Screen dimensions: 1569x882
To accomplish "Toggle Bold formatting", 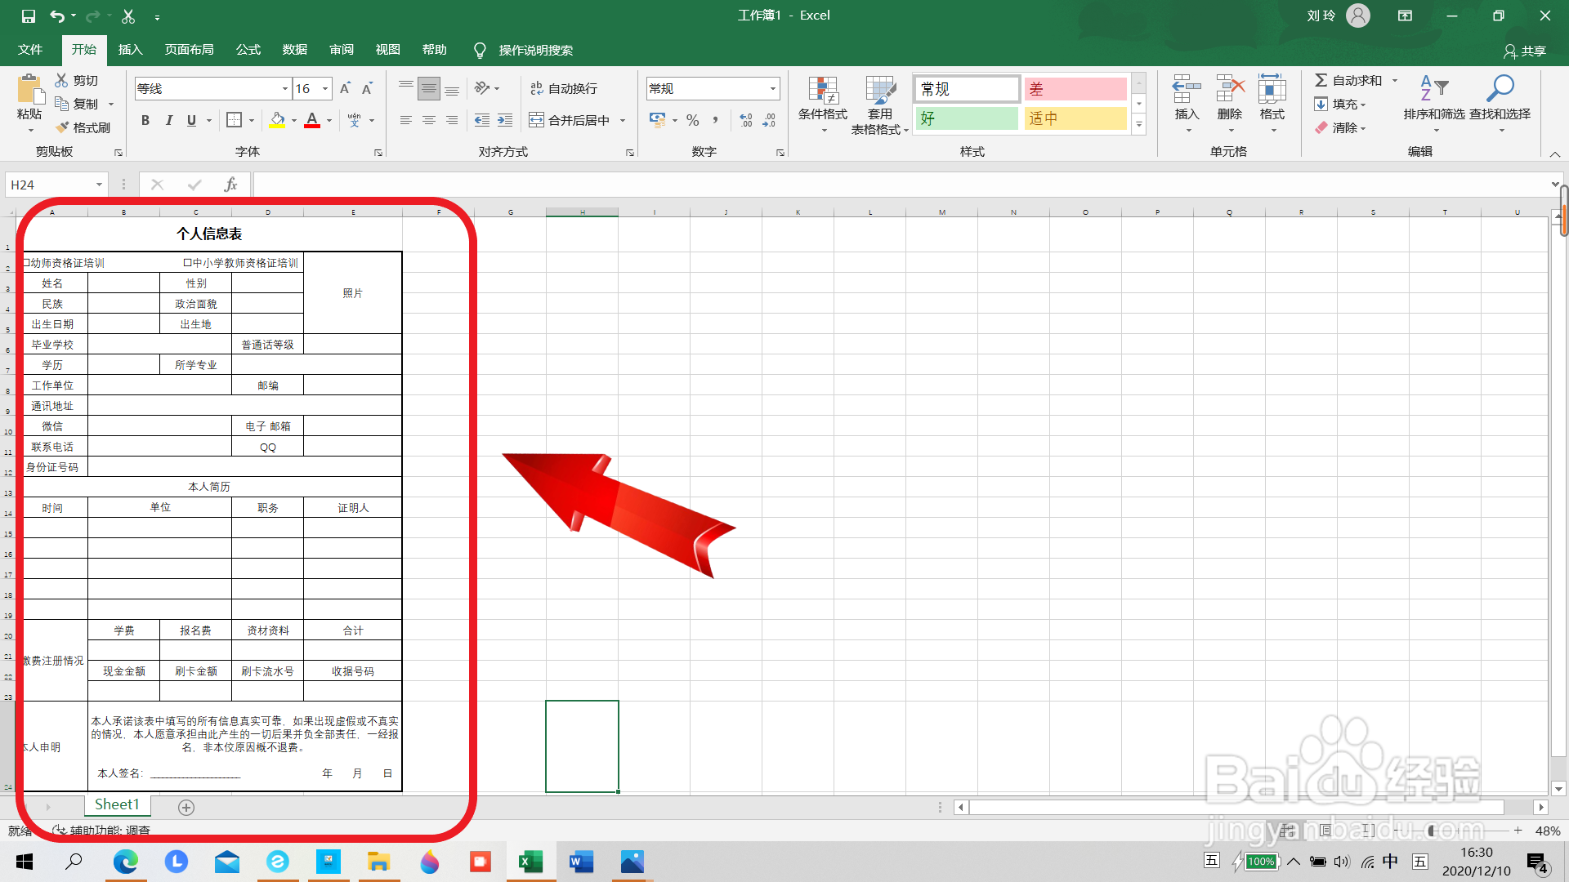I will click(145, 120).
